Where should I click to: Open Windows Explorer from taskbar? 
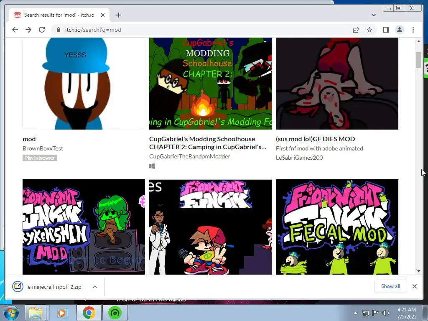[36, 313]
